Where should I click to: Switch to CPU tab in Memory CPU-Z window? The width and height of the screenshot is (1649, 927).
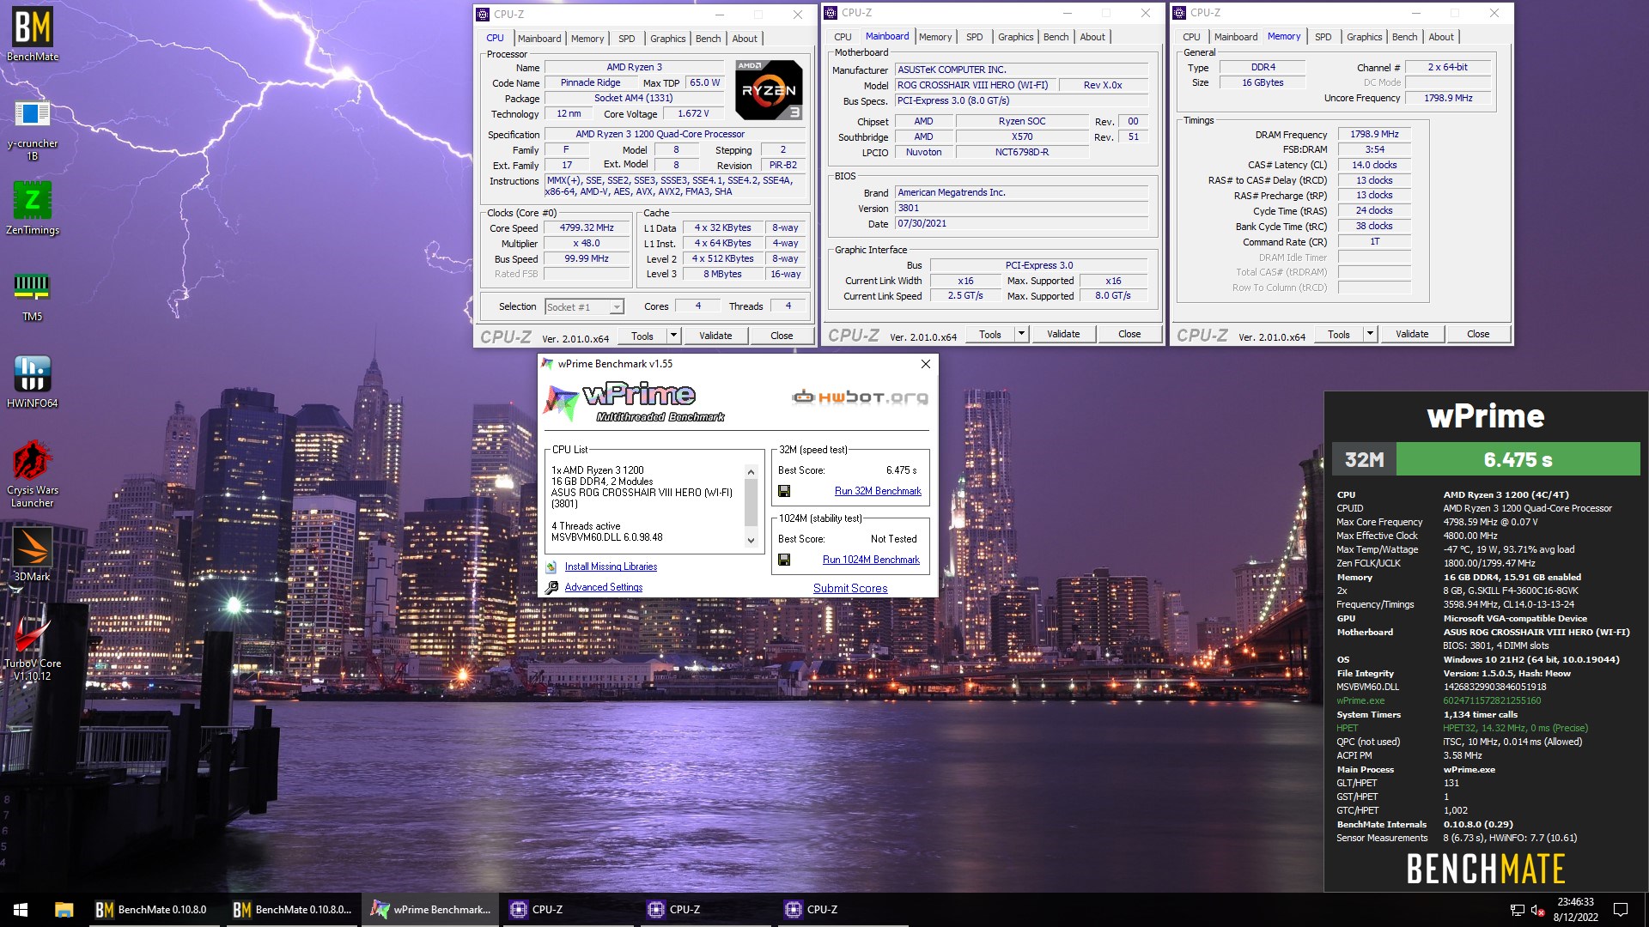[1191, 37]
